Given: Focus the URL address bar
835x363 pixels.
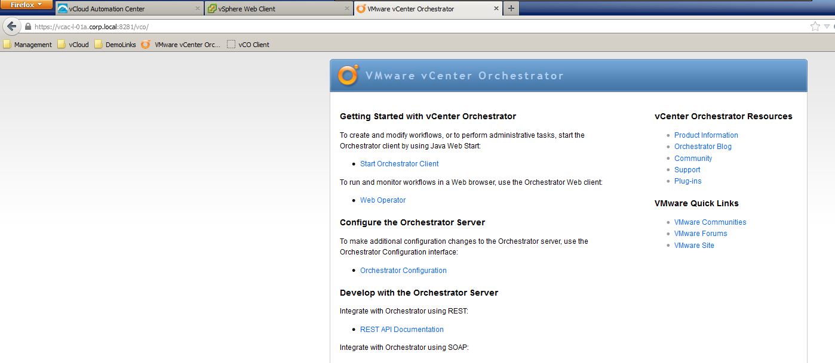Looking at the screenshot, I should [x=418, y=27].
